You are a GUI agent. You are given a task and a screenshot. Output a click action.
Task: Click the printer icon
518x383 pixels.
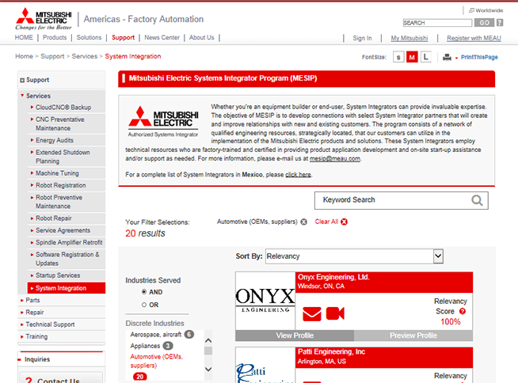[x=448, y=57]
